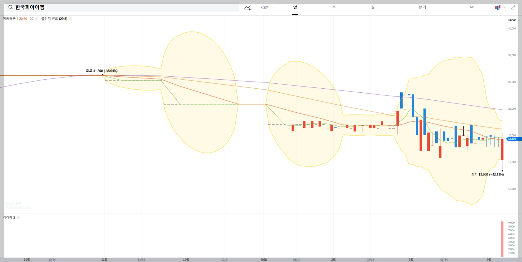This screenshot has height=262, width=522.
Task: Click the 9.00m volume axis label
Action: [x=512, y=223]
